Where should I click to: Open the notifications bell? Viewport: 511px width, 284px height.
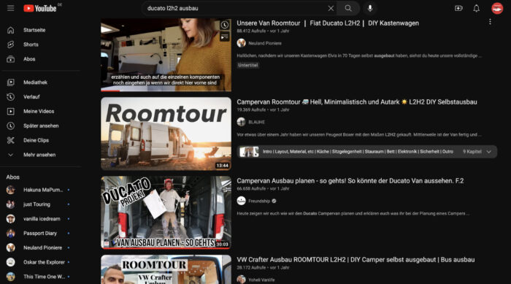[476, 8]
